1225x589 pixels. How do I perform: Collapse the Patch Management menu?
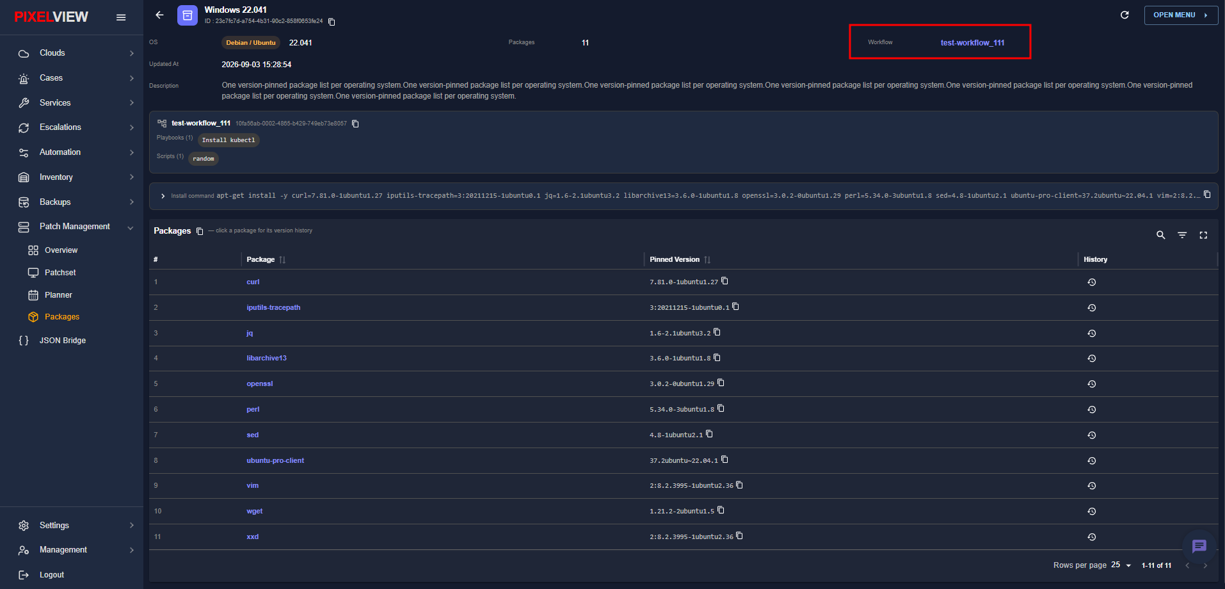click(76, 227)
